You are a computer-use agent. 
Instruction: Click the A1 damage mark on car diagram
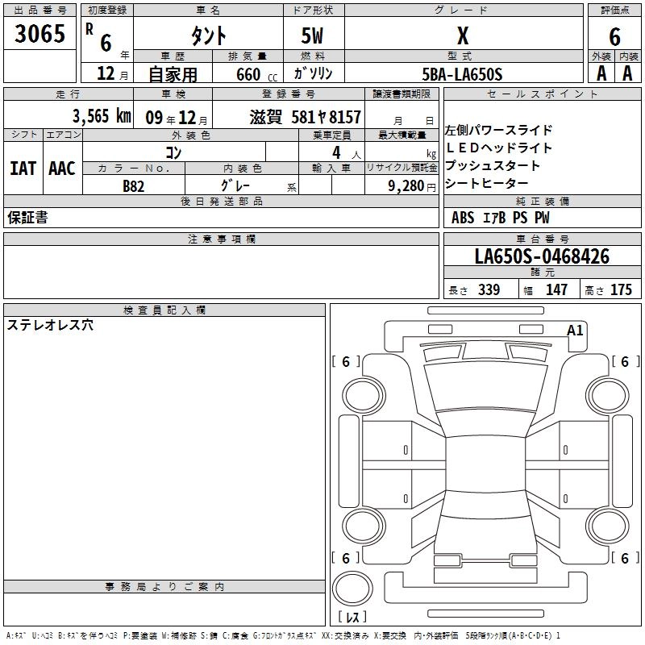click(575, 330)
